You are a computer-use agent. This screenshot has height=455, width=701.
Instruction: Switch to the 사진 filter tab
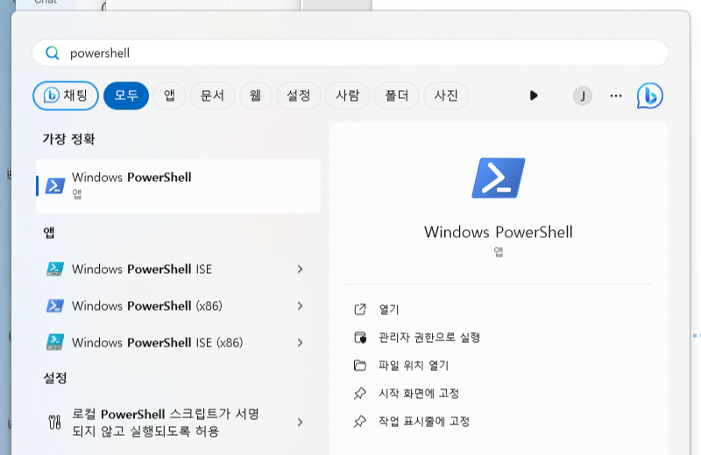click(x=446, y=95)
